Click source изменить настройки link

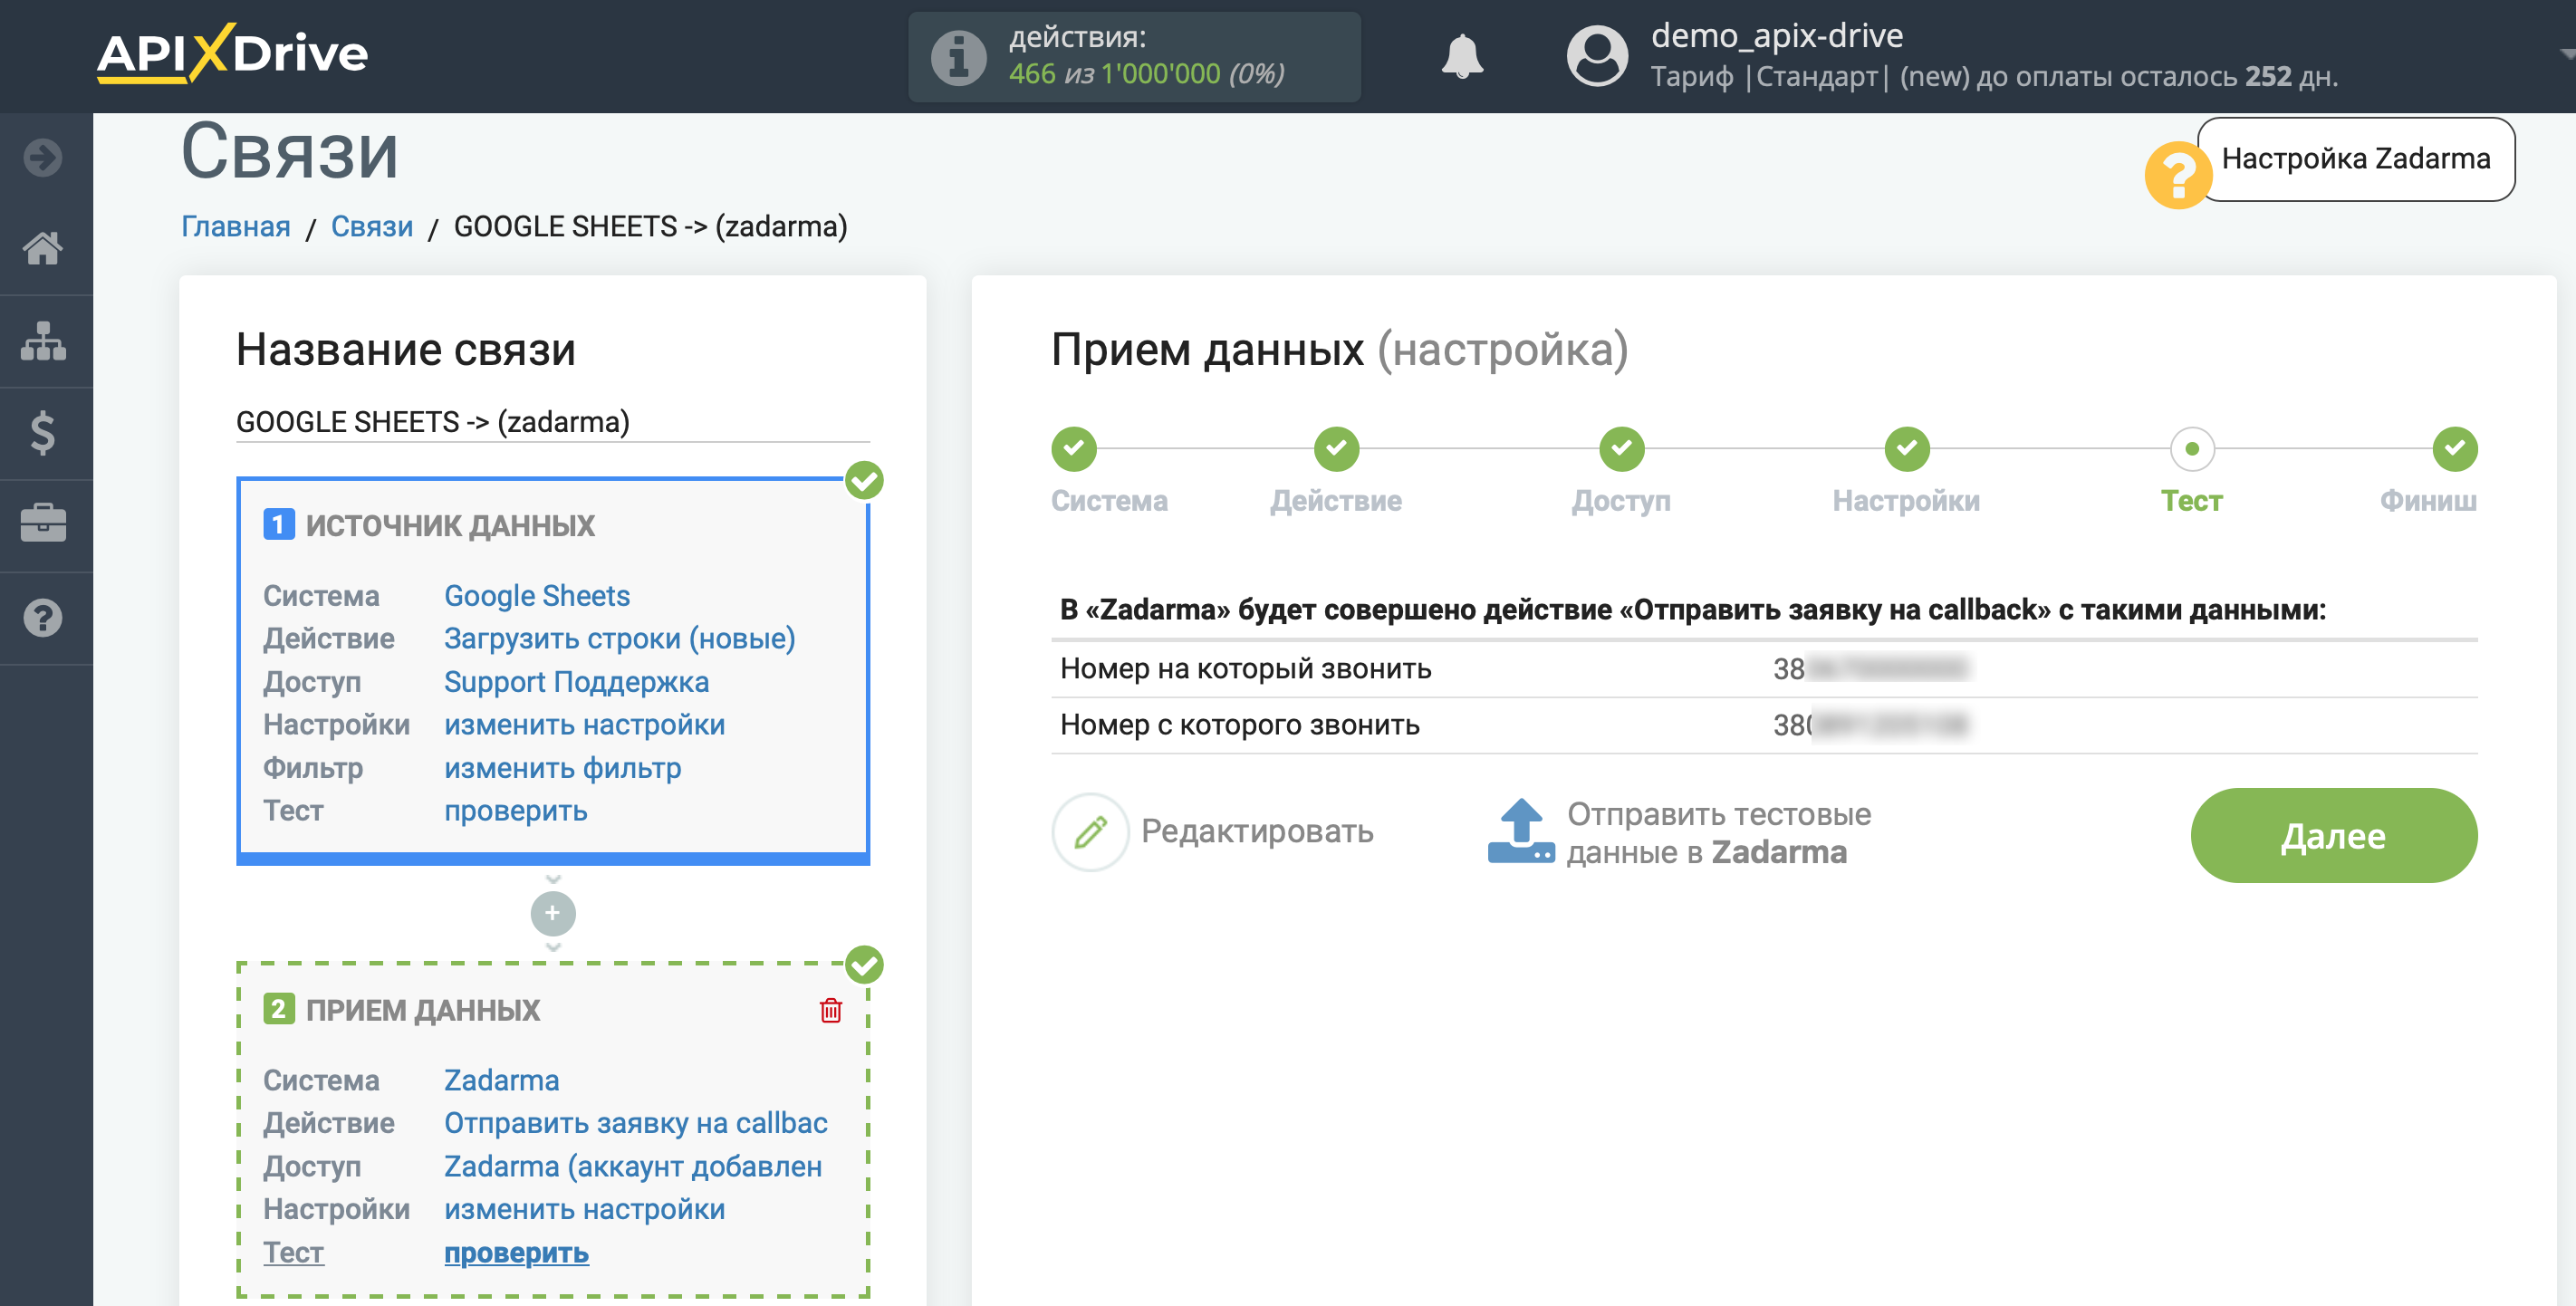tap(584, 725)
